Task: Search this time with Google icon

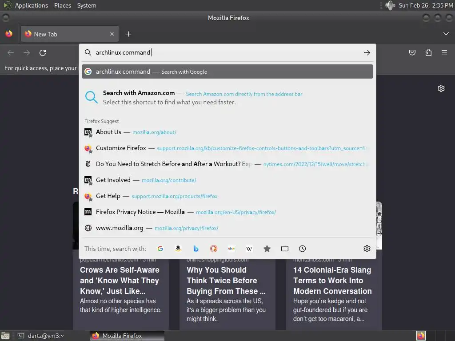Action: click(x=160, y=249)
